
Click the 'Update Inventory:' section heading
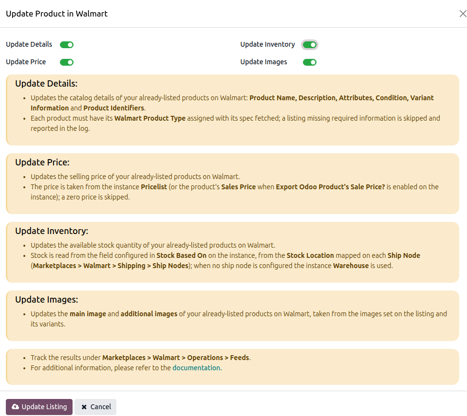pyautogui.click(x=52, y=231)
